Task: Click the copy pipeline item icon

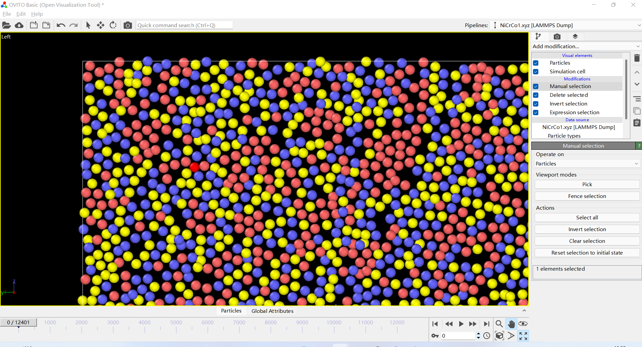Action: pyautogui.click(x=637, y=111)
